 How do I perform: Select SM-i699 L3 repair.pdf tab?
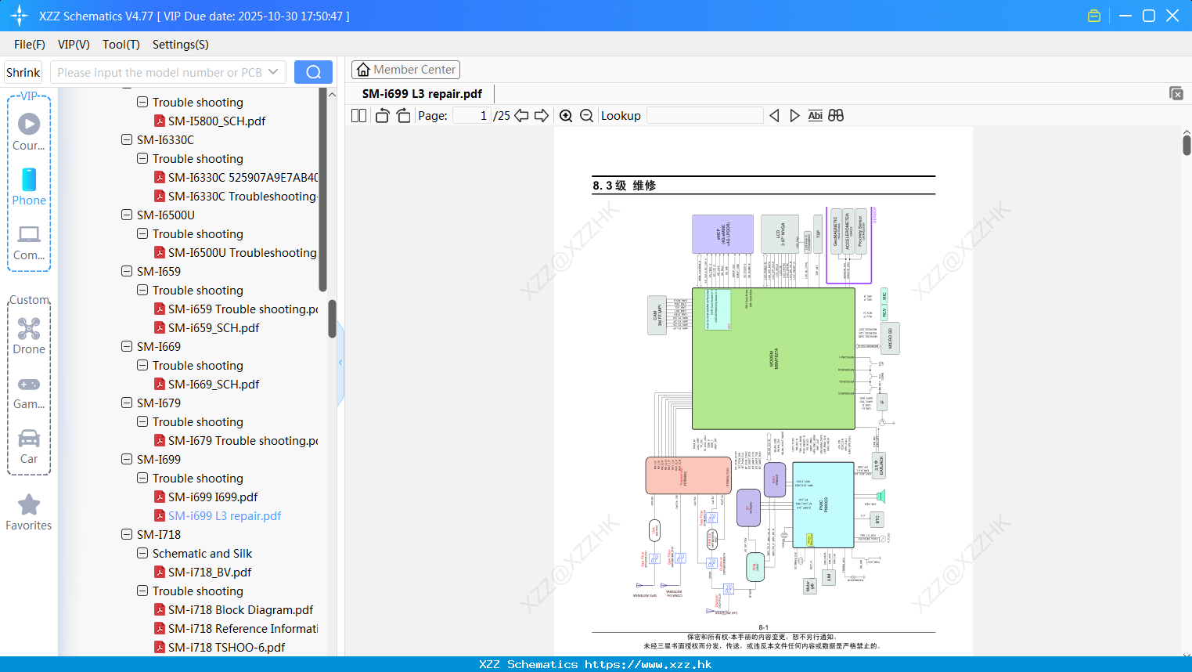point(422,93)
